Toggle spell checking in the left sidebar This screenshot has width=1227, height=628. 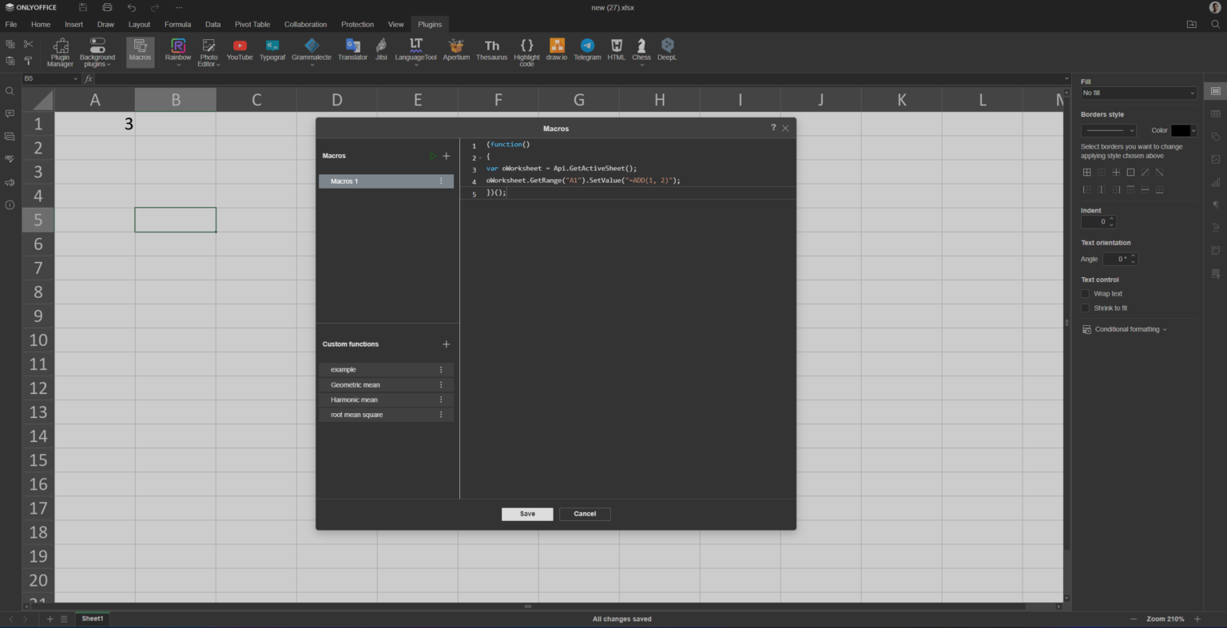tap(10, 159)
